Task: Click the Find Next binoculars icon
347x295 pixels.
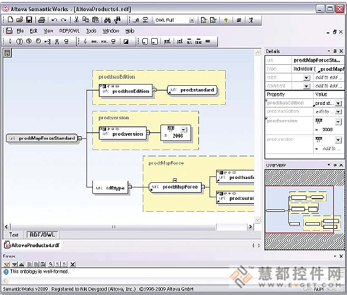Action: click(117, 20)
